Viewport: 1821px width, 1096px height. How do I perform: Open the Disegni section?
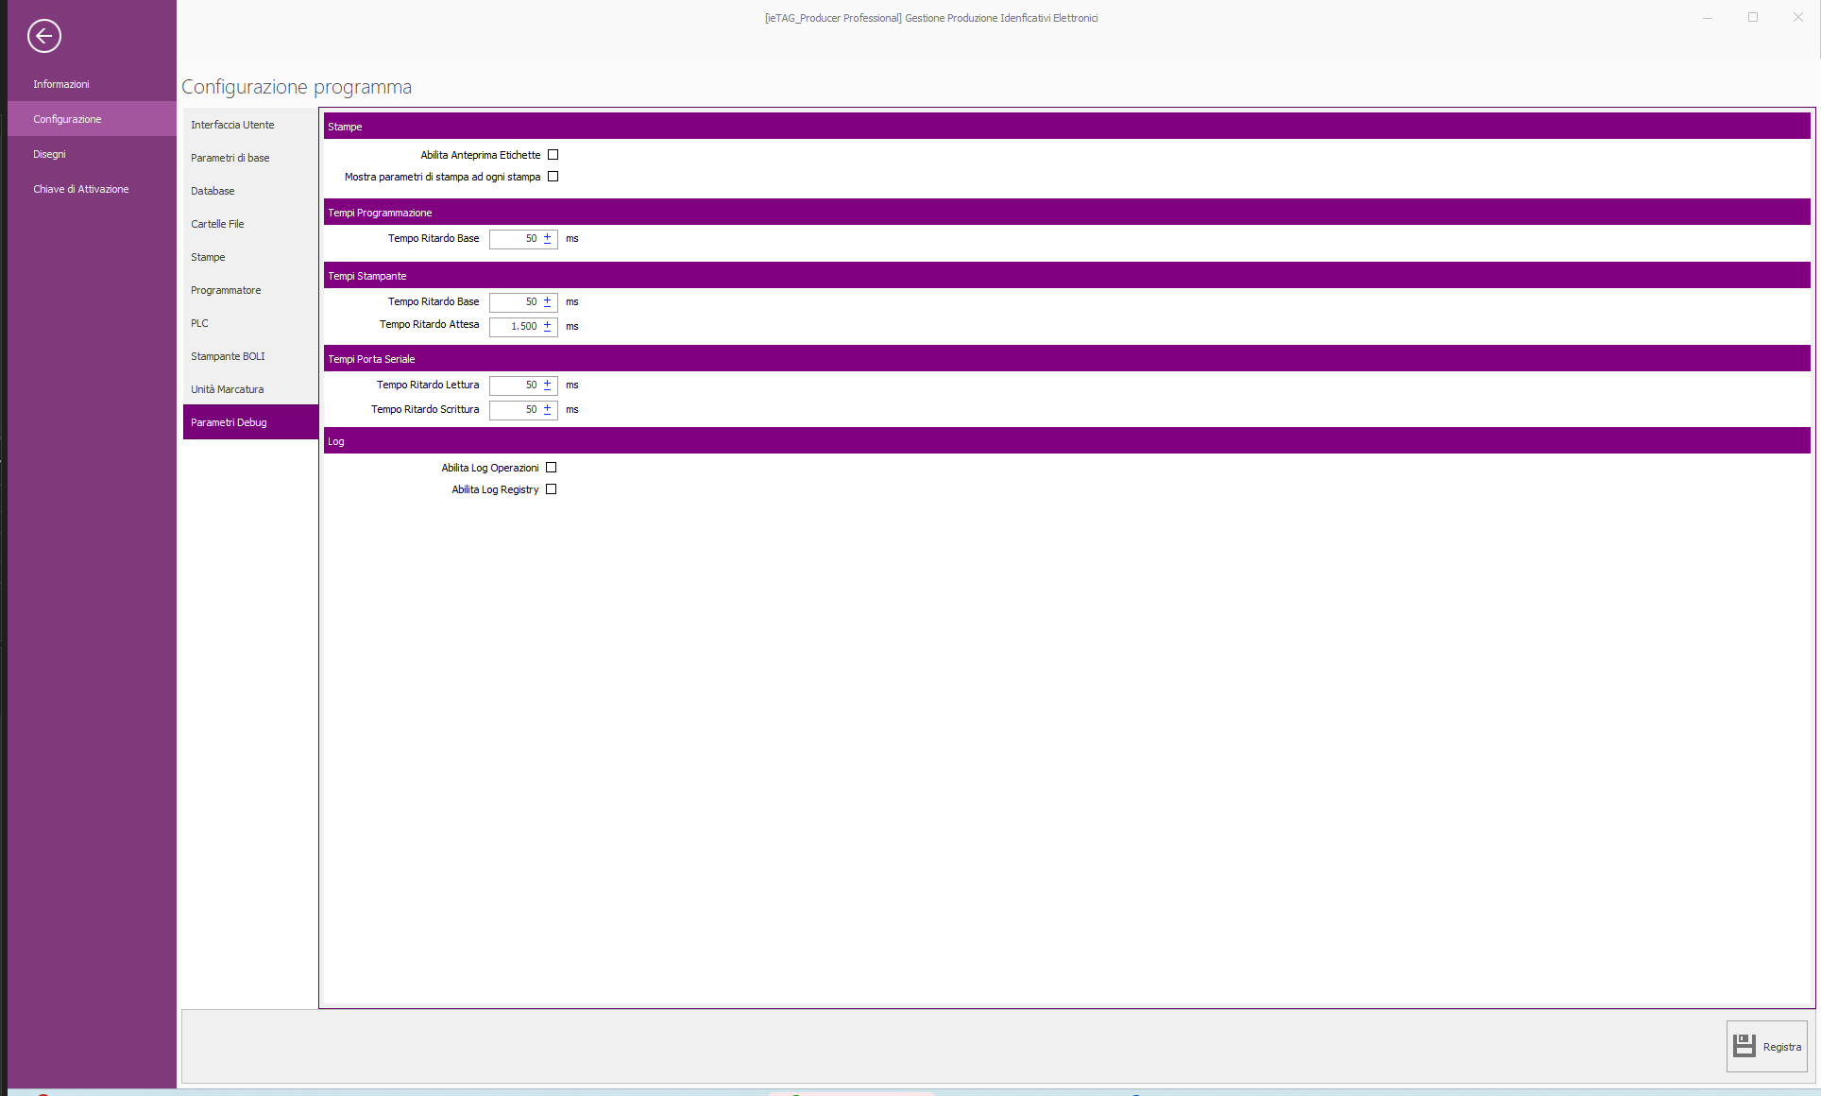click(x=92, y=154)
